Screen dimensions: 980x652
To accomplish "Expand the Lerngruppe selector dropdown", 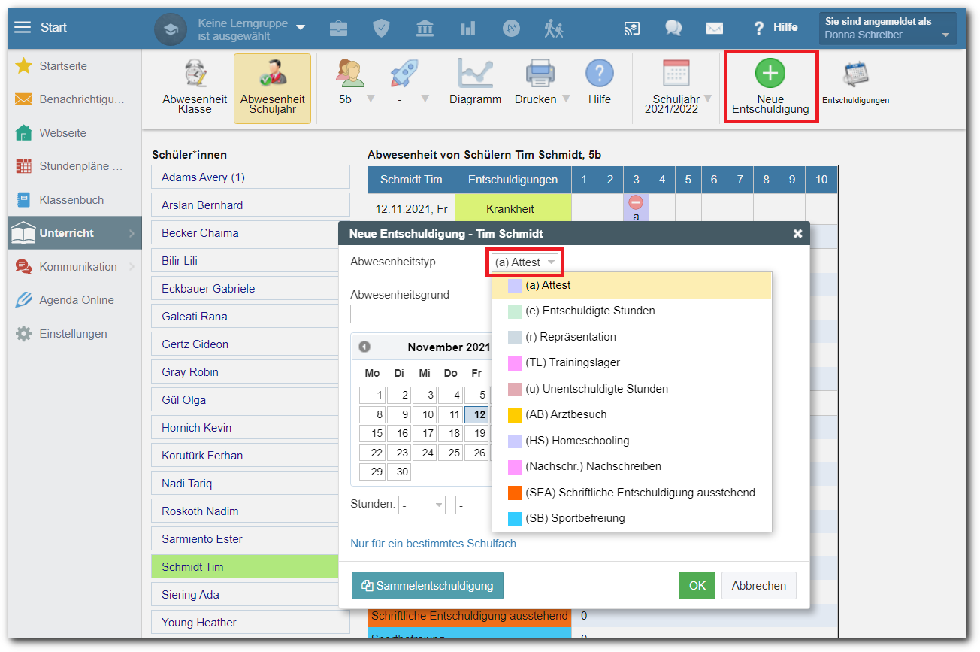I will coord(301,28).
